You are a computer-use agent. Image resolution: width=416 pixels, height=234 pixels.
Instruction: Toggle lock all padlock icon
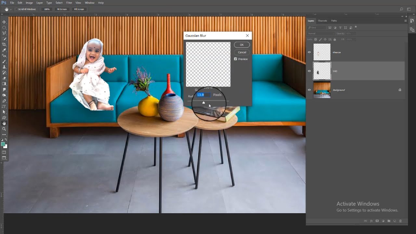tap(335, 39)
